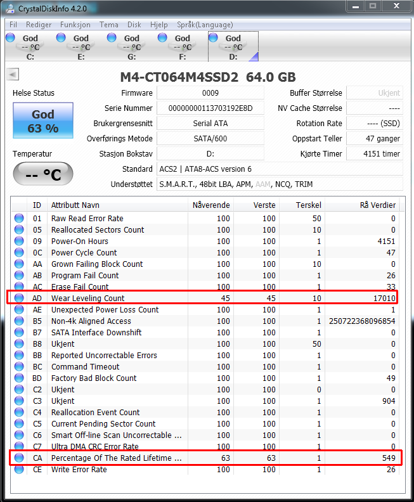
Task: Click the Rotation Rate field ---- (SSD)
Action: click(x=375, y=123)
